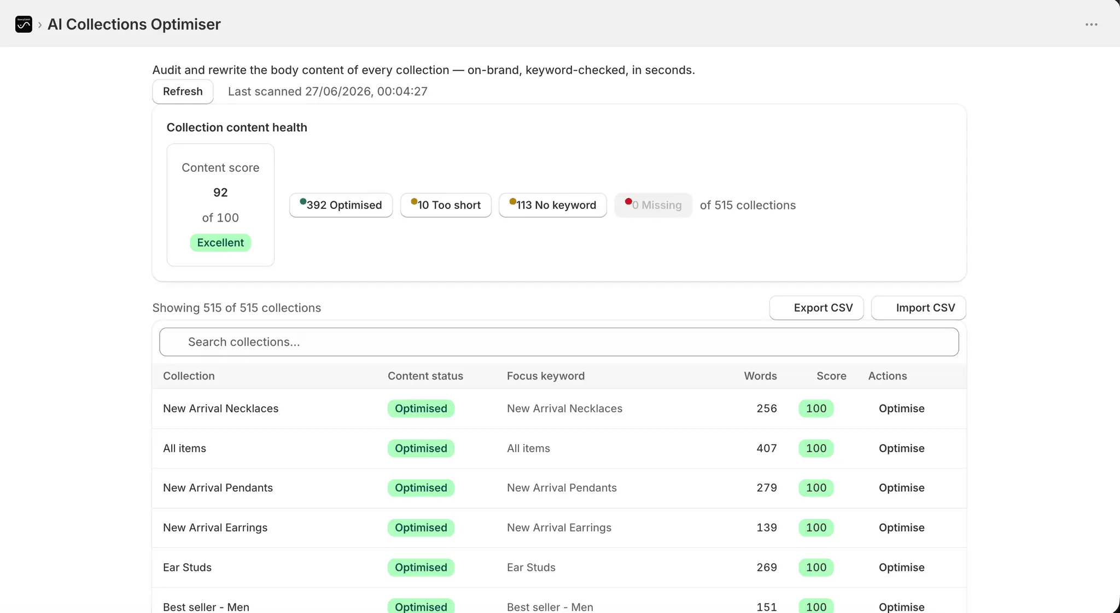Select the Best seller - Men collection name

pyautogui.click(x=206, y=606)
